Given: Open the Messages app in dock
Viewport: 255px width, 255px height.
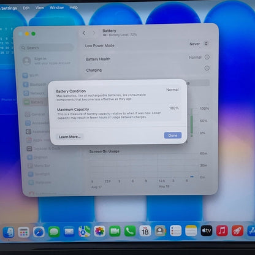Looking at the screenshot, I should pos(54,232).
